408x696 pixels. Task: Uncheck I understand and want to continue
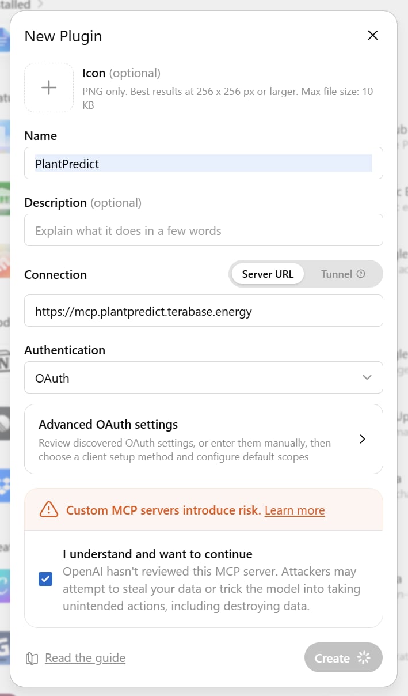(x=45, y=578)
